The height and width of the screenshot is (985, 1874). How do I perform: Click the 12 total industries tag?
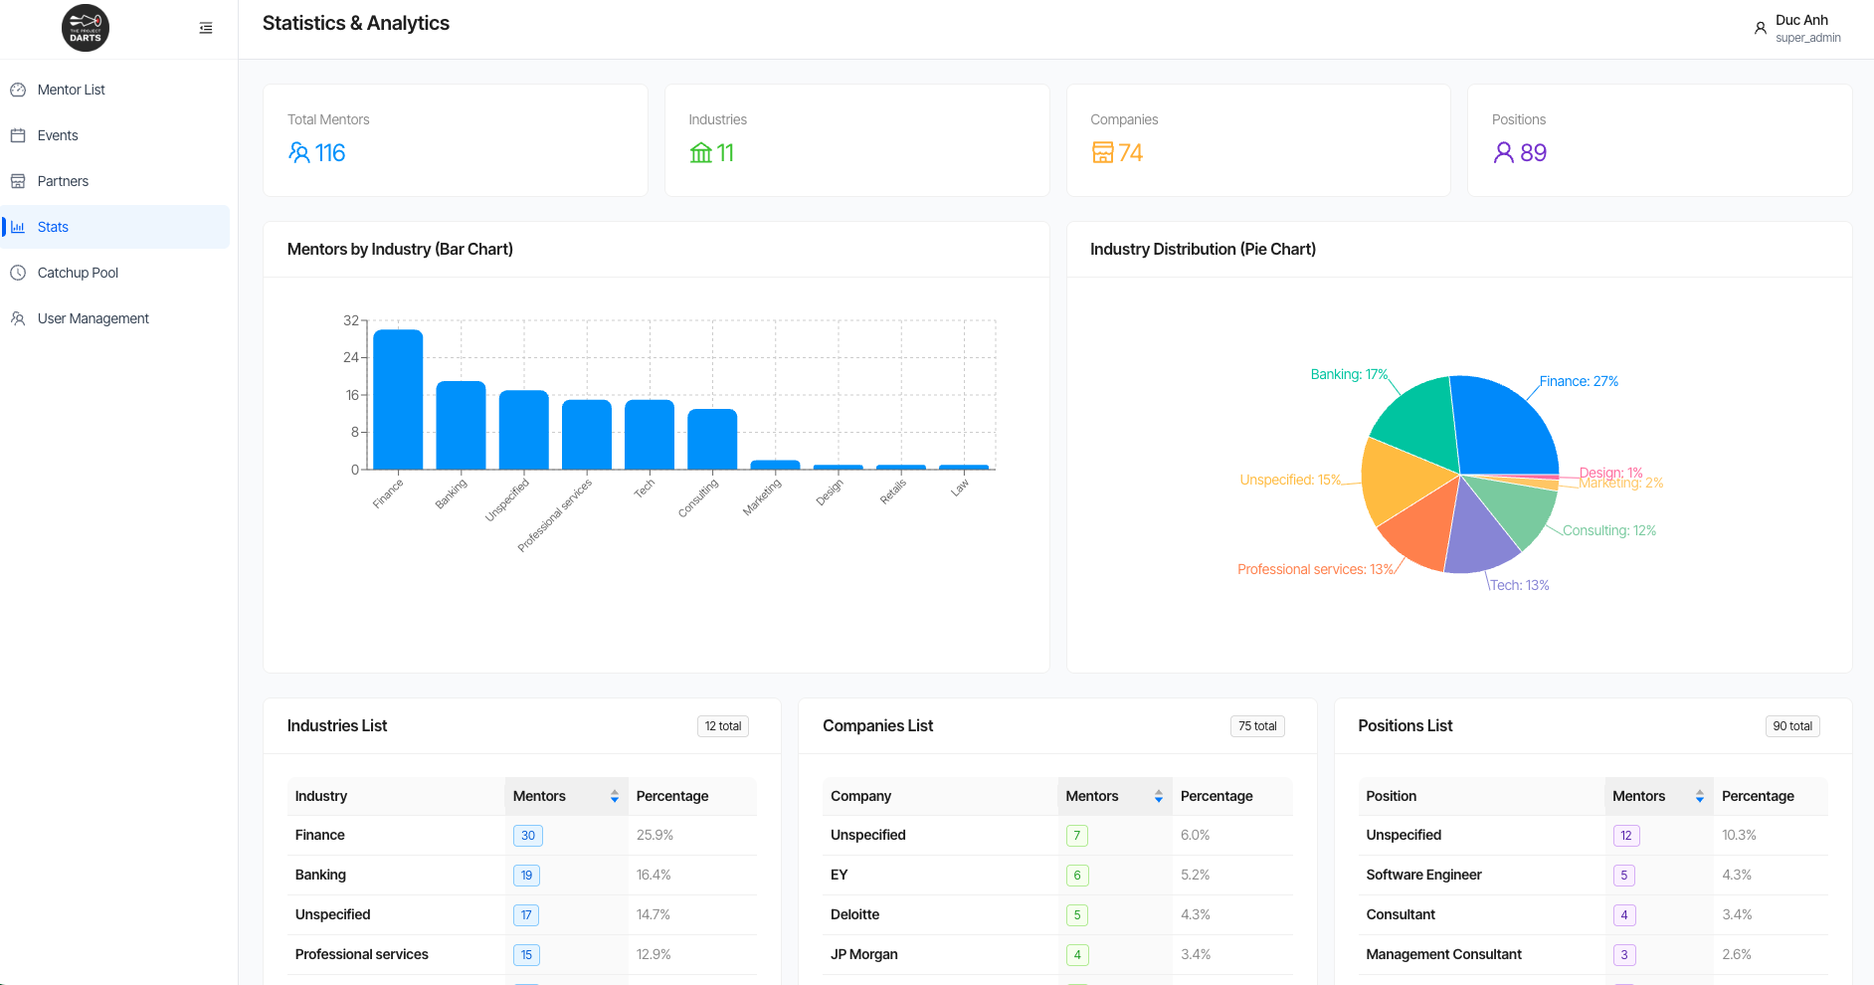(x=722, y=726)
